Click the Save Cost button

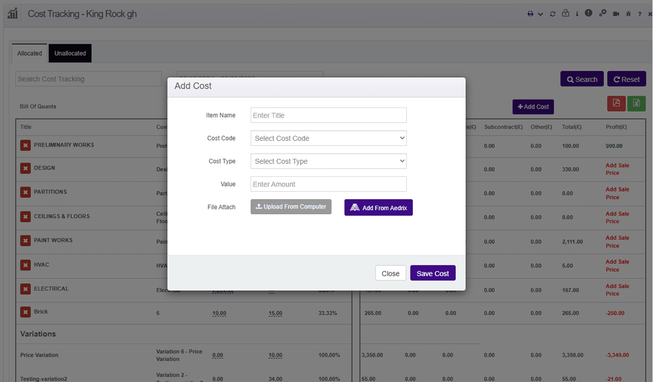click(432, 273)
